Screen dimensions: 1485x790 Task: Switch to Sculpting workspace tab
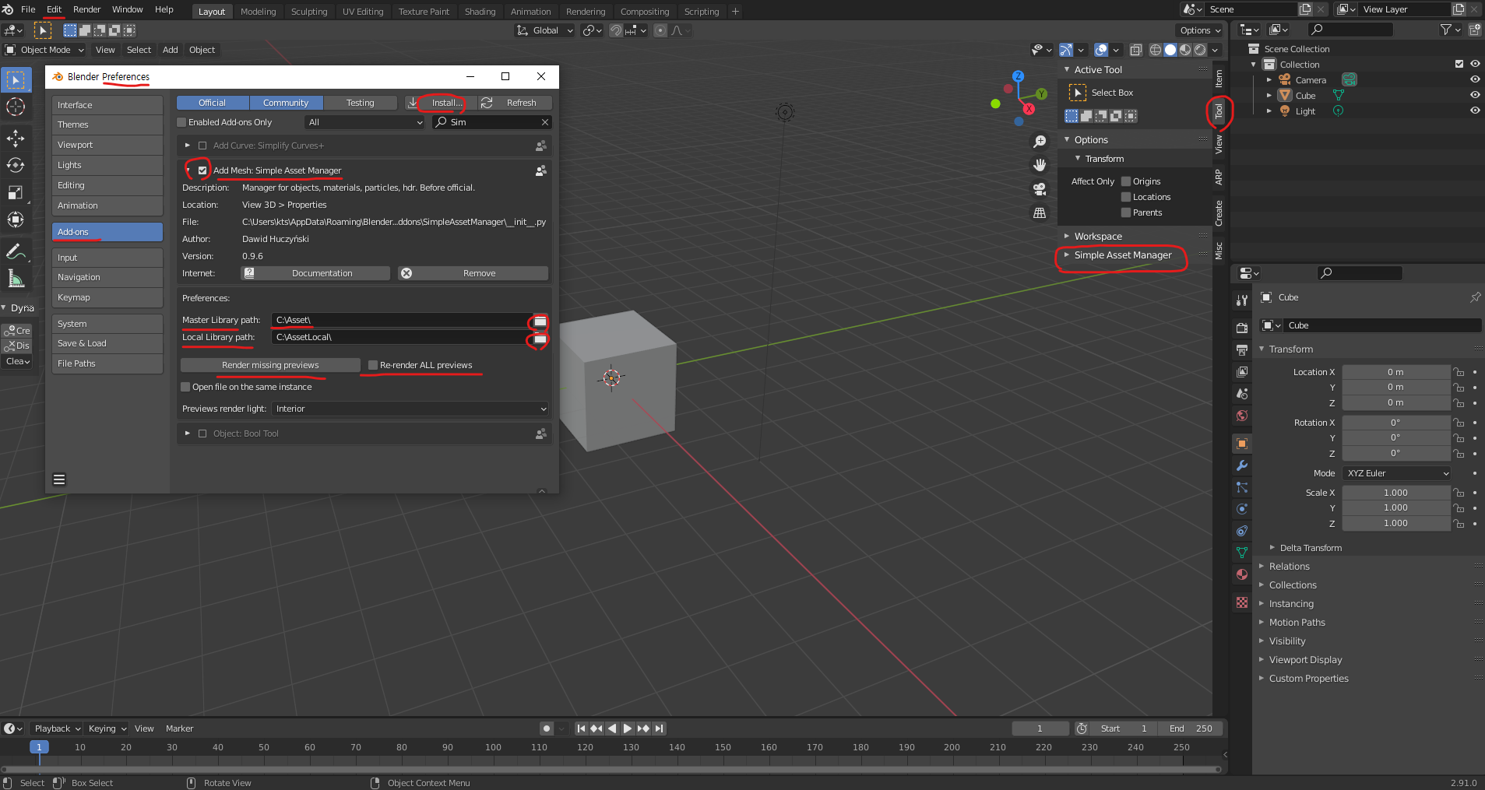point(309,12)
